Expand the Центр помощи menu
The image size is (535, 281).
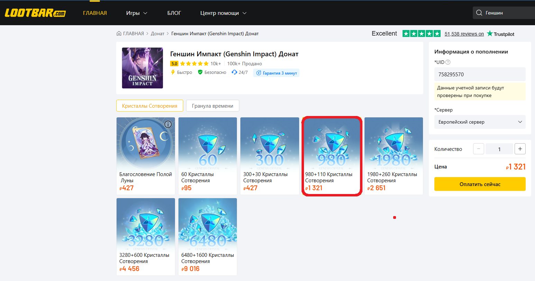click(x=223, y=13)
